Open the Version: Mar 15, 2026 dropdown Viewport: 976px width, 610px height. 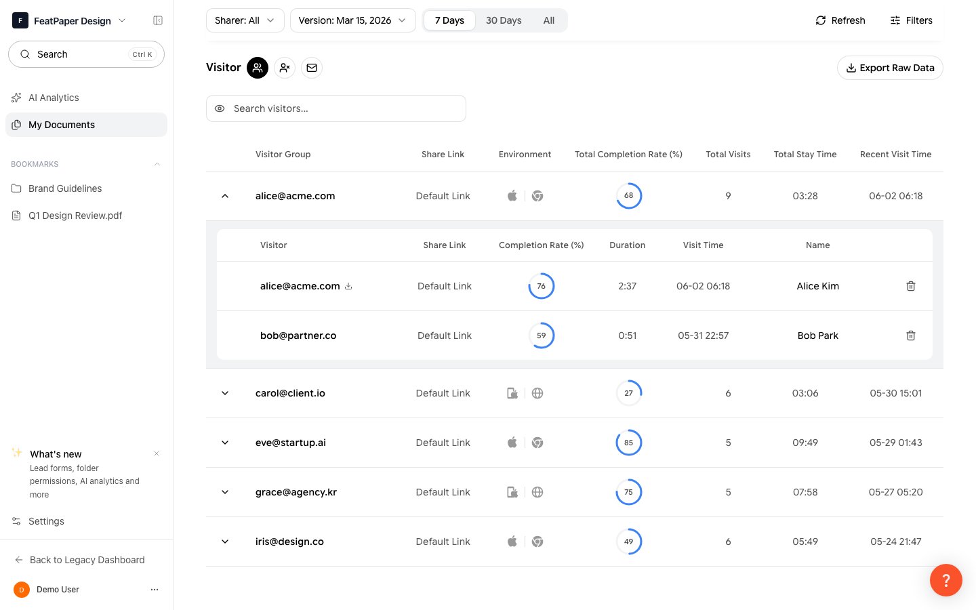pyautogui.click(x=352, y=20)
